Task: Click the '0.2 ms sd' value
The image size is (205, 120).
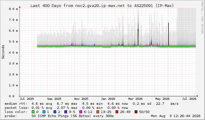Action: coord(142,104)
